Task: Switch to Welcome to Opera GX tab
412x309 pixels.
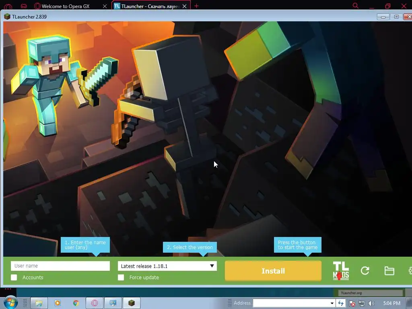Action: tap(66, 6)
